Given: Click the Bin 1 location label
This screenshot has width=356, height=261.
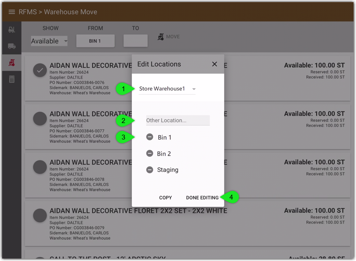Looking at the screenshot, I should pyautogui.click(x=165, y=137).
